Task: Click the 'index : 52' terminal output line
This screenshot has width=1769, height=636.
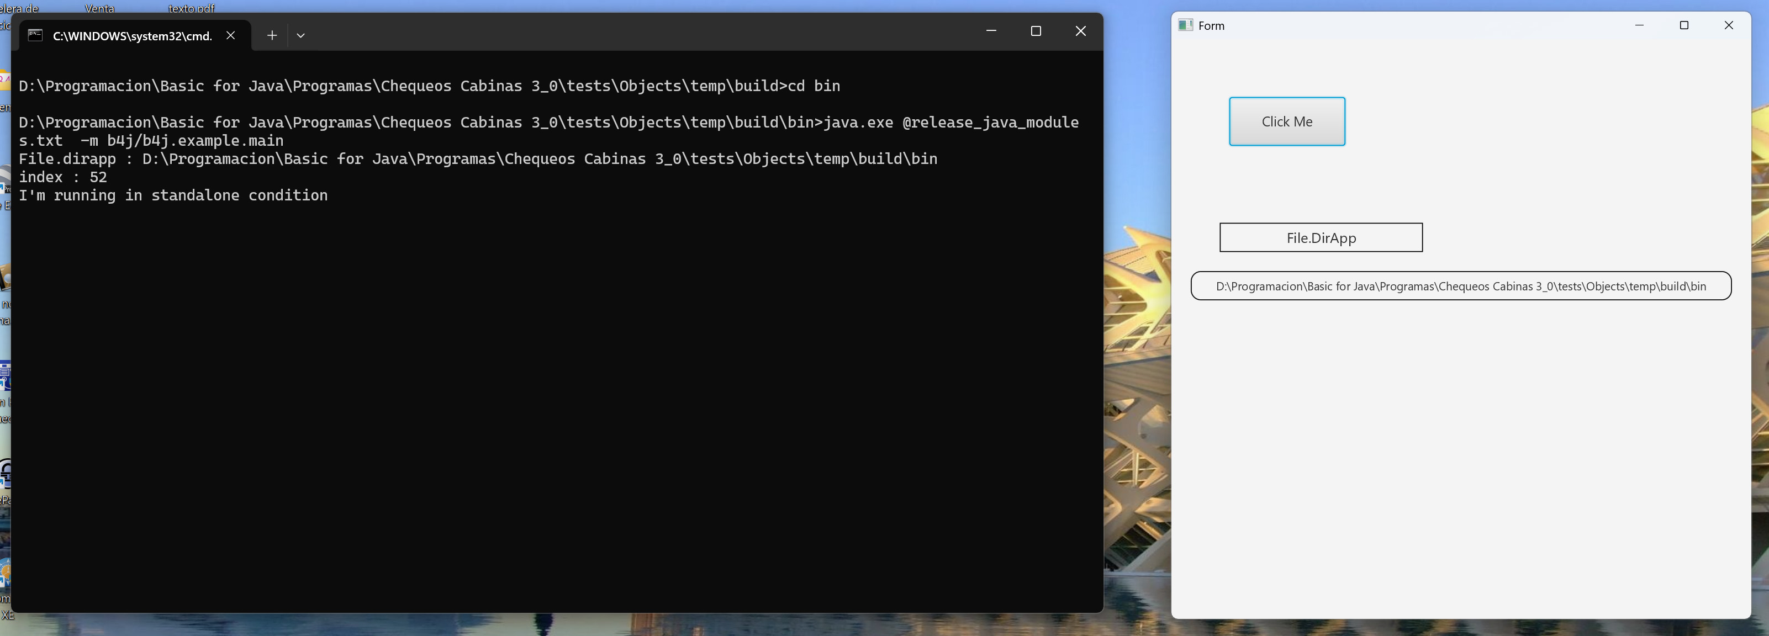Action: (63, 177)
